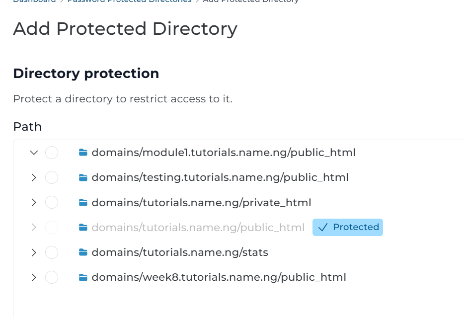The width and height of the screenshot is (465, 318).
Task: Click folder icon beside tutorials.name.ng/private_html
Action: point(83,203)
